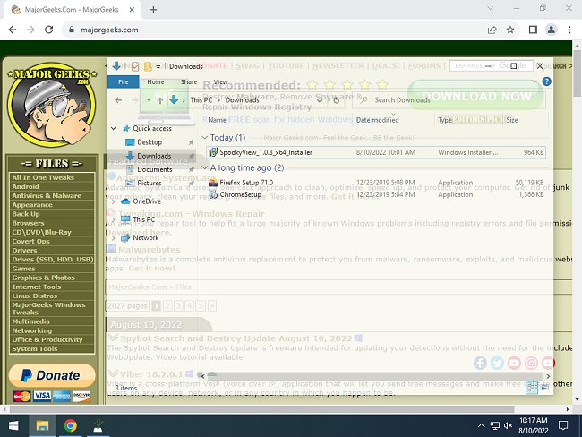The image size is (582, 437).
Task: Open the File ribbon tab
Action: tap(124, 82)
